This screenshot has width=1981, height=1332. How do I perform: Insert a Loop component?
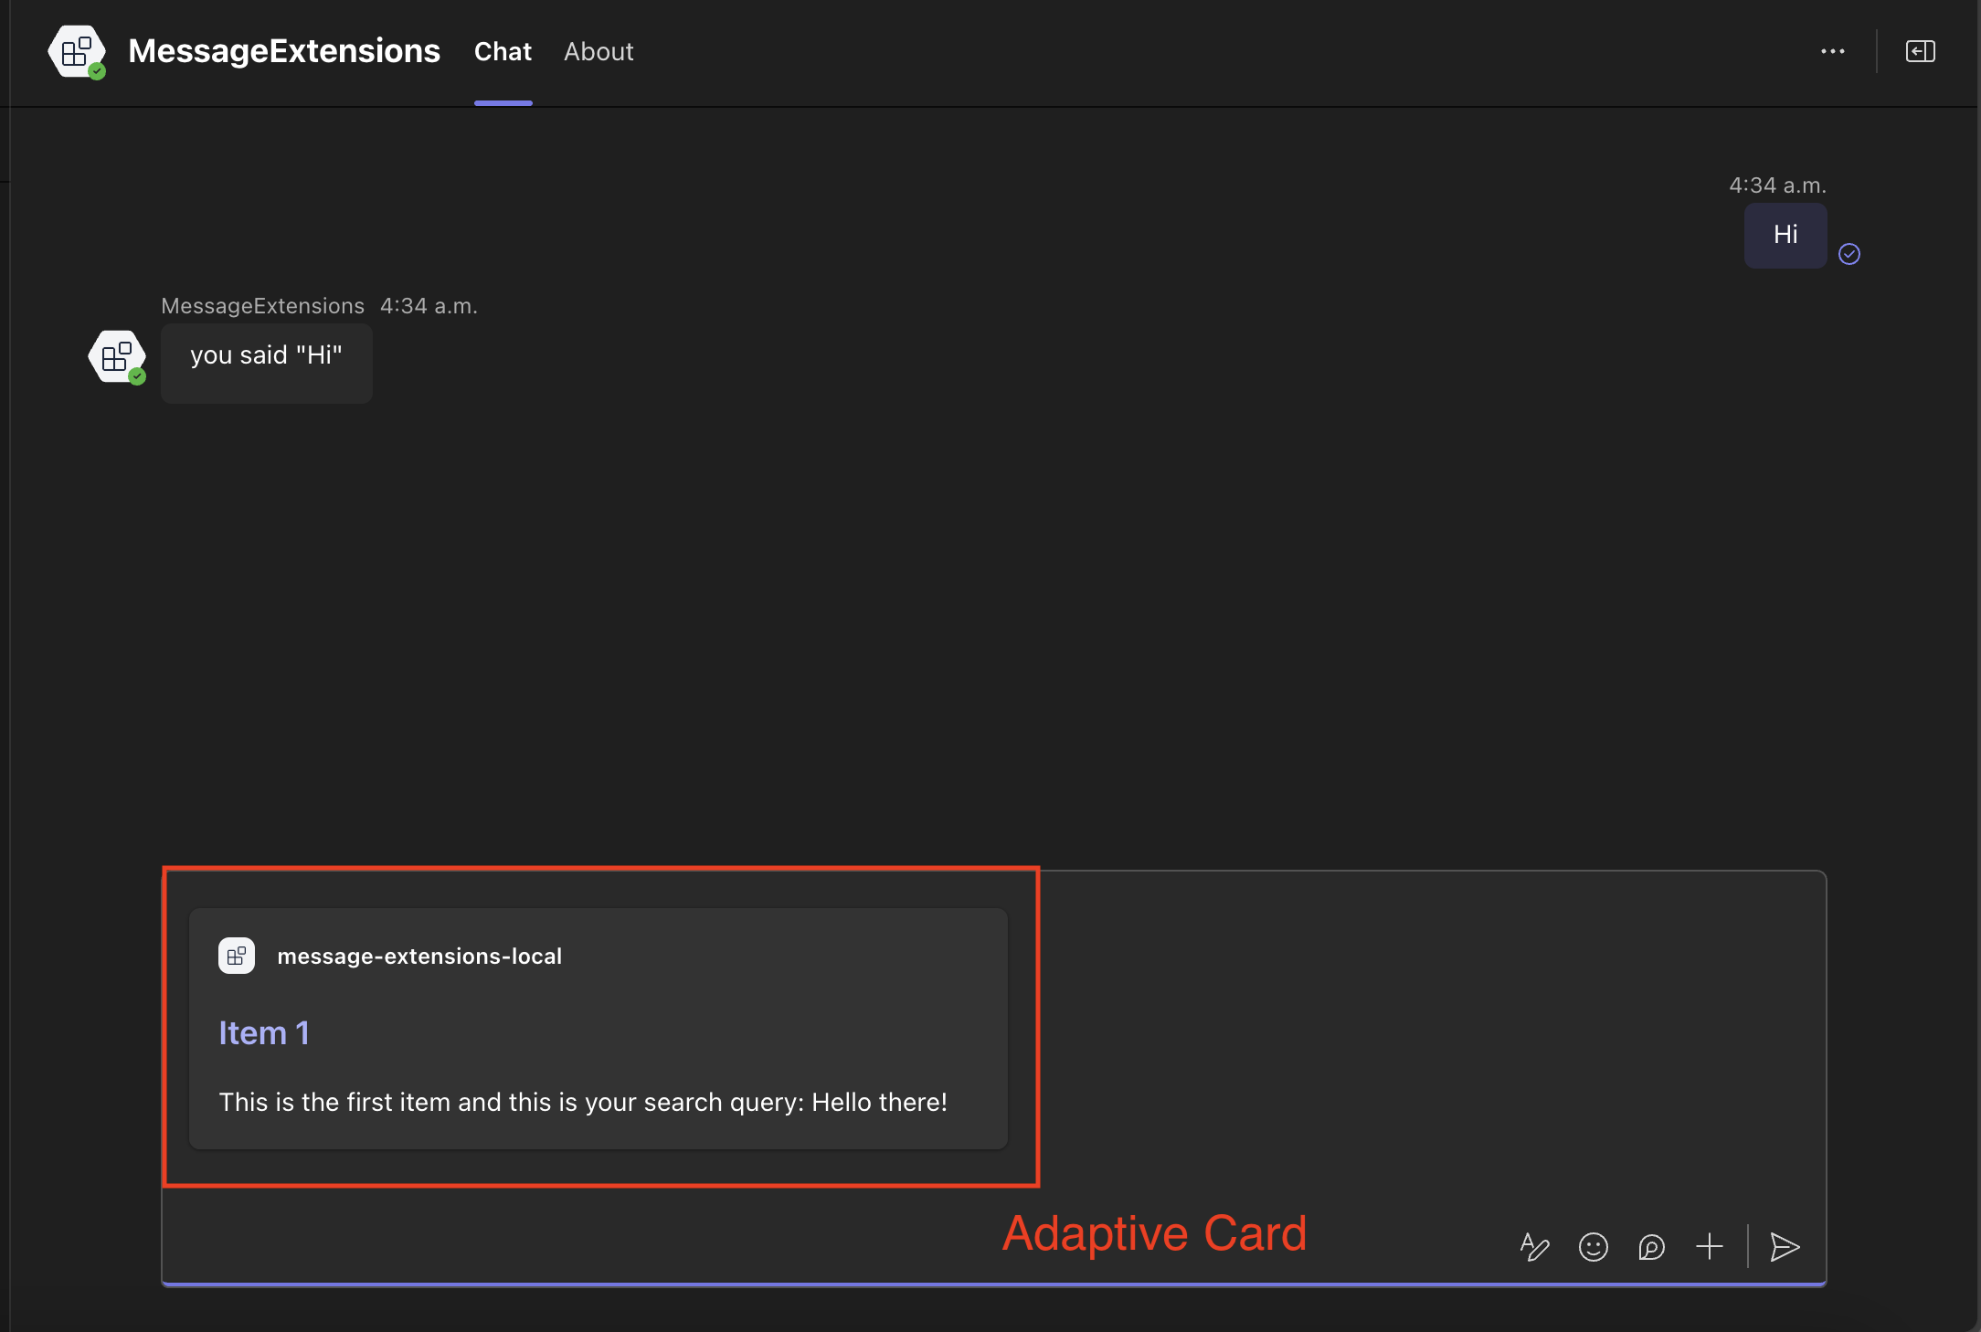click(x=1651, y=1246)
